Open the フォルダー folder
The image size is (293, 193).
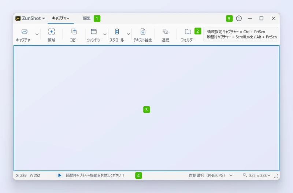click(x=188, y=35)
